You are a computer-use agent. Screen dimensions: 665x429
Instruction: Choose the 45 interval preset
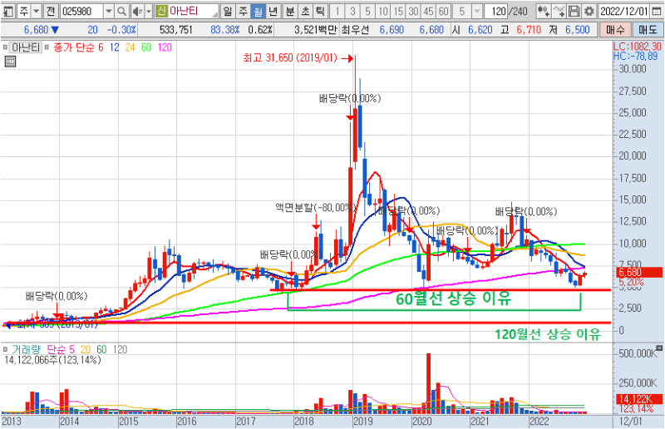pos(428,11)
